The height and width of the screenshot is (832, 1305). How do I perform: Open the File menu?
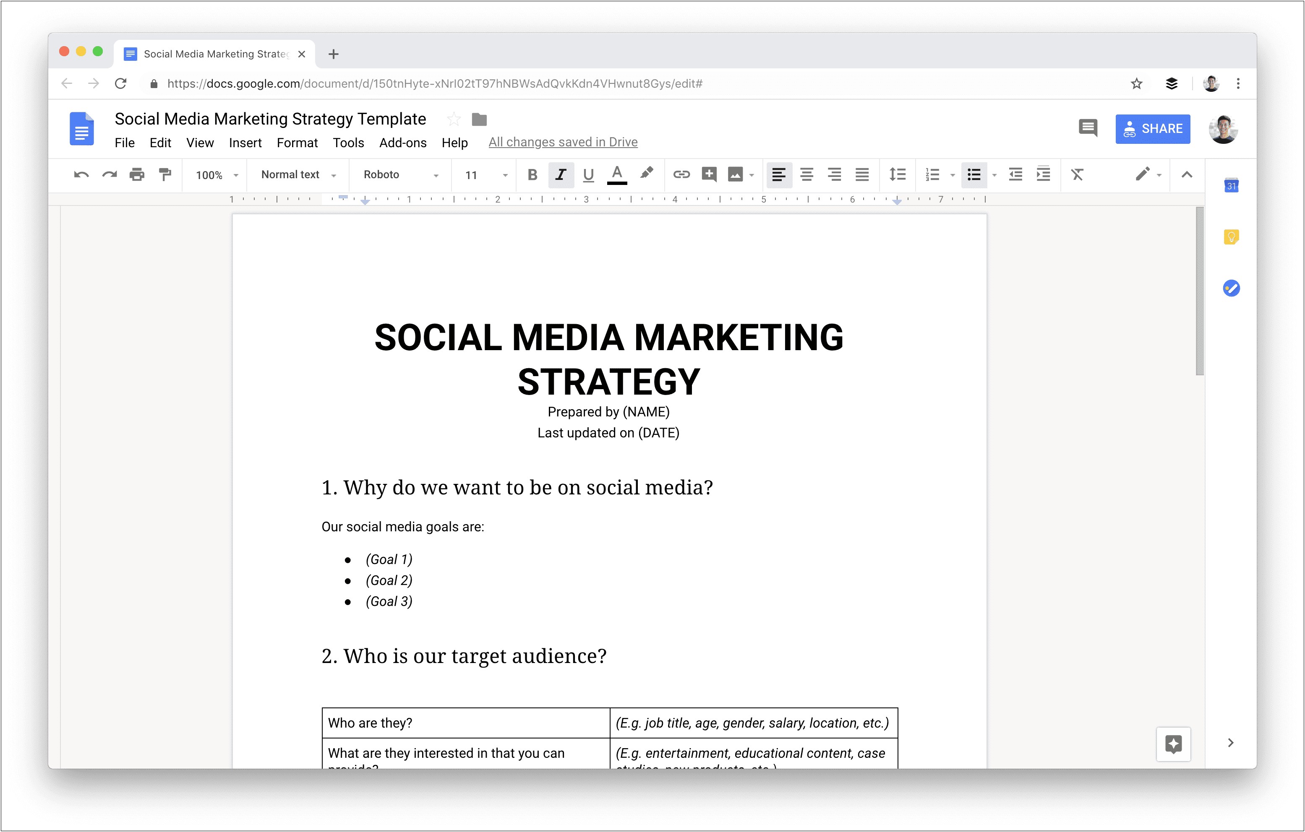[x=125, y=143]
